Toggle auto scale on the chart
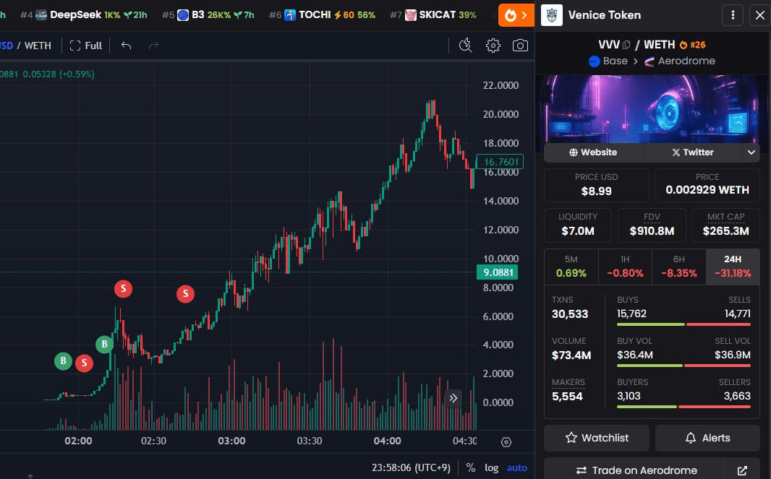 [x=517, y=467]
